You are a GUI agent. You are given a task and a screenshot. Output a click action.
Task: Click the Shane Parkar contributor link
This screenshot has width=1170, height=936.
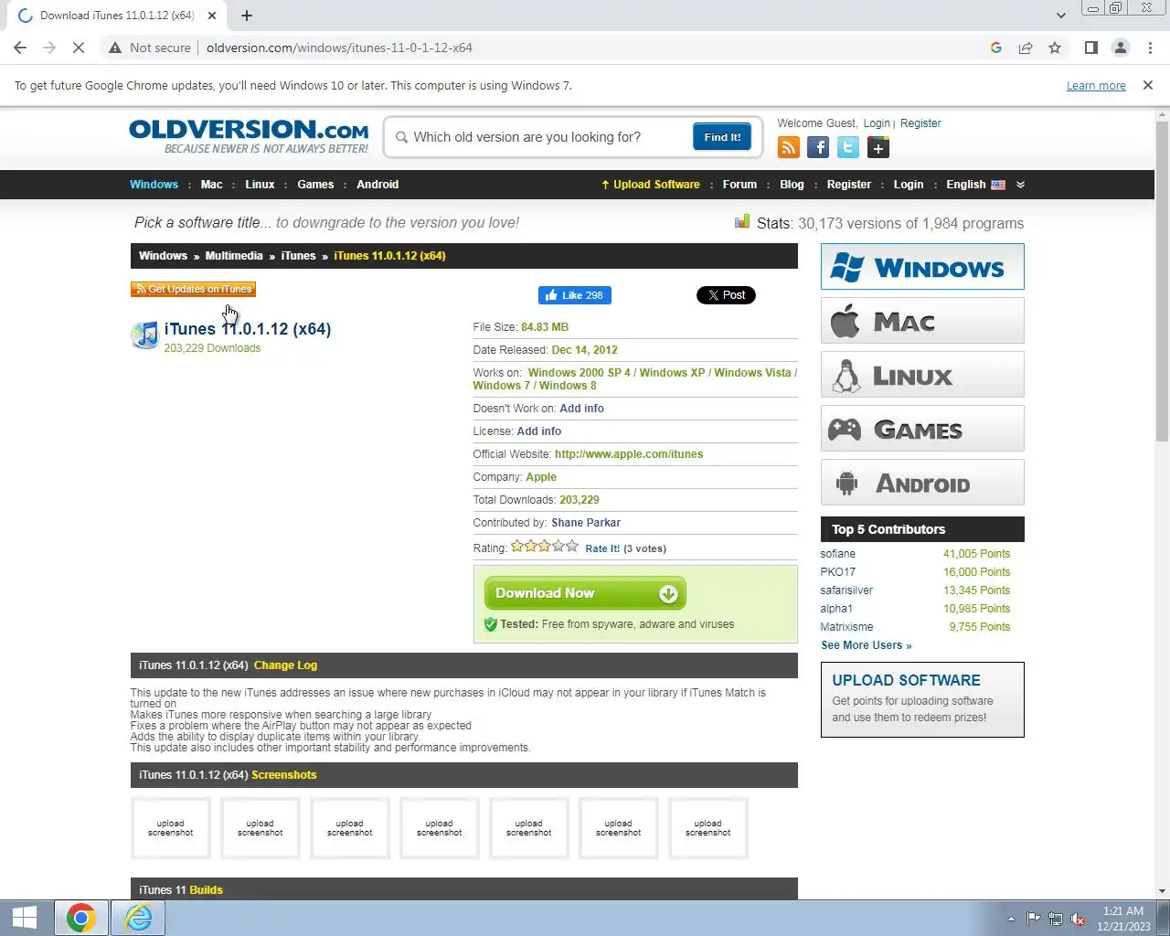click(x=586, y=523)
